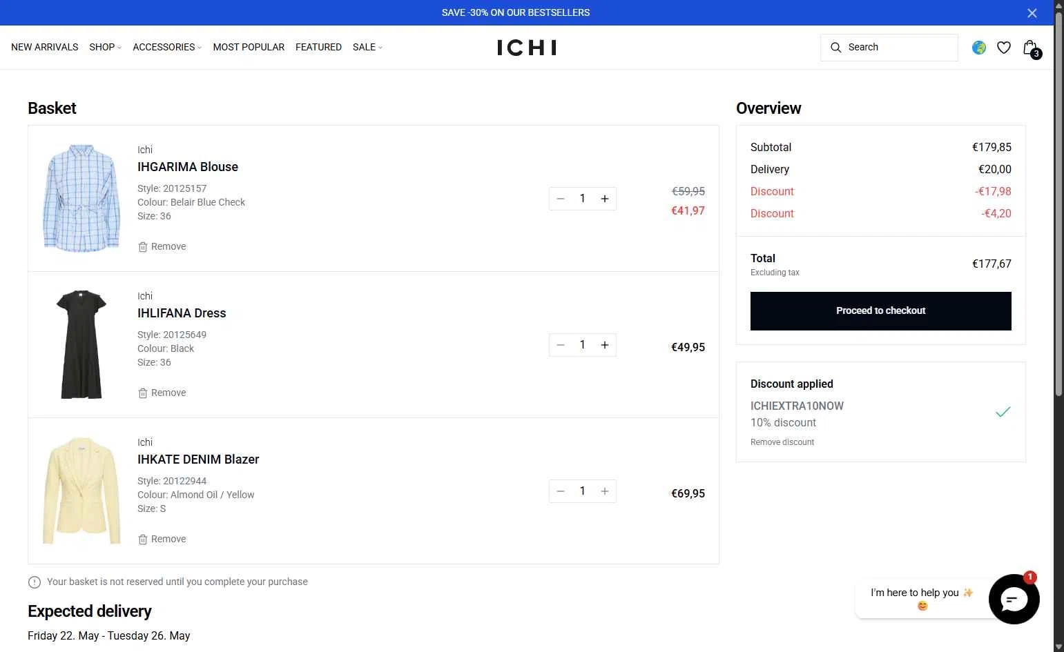Click into the Search field

click(889, 48)
